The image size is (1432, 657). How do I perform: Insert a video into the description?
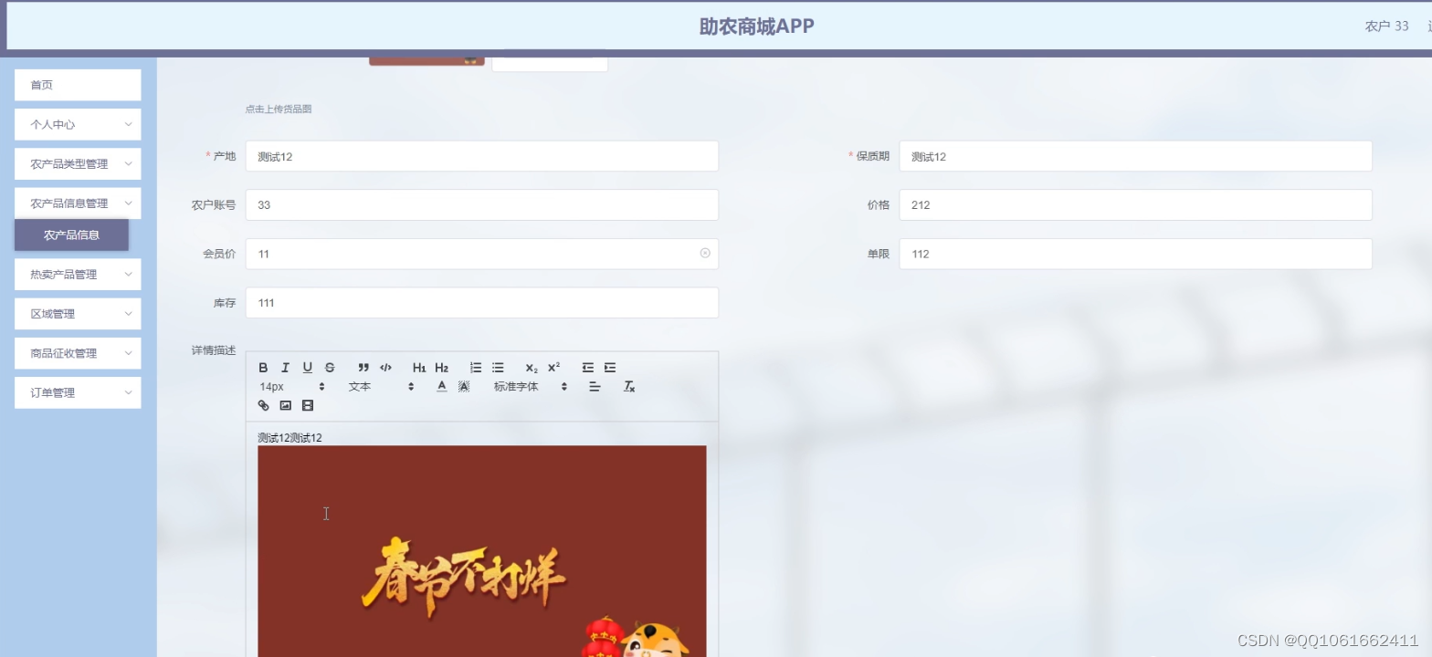click(308, 405)
